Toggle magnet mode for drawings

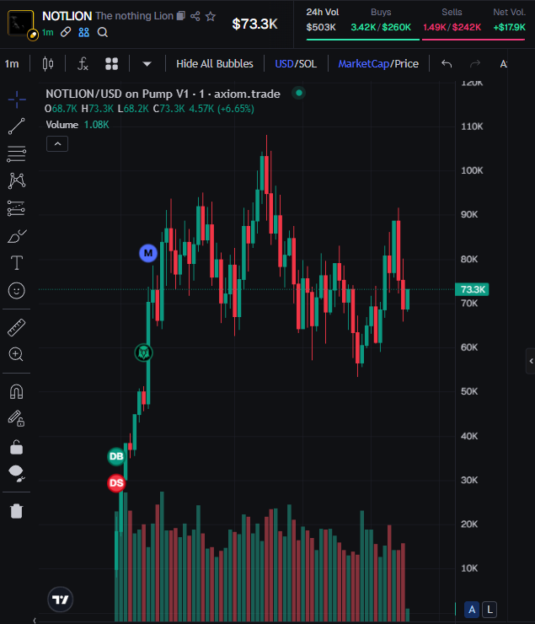(16, 392)
